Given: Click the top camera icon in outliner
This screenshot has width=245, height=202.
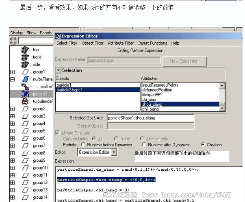Looking at the screenshot, I should click(25, 50).
